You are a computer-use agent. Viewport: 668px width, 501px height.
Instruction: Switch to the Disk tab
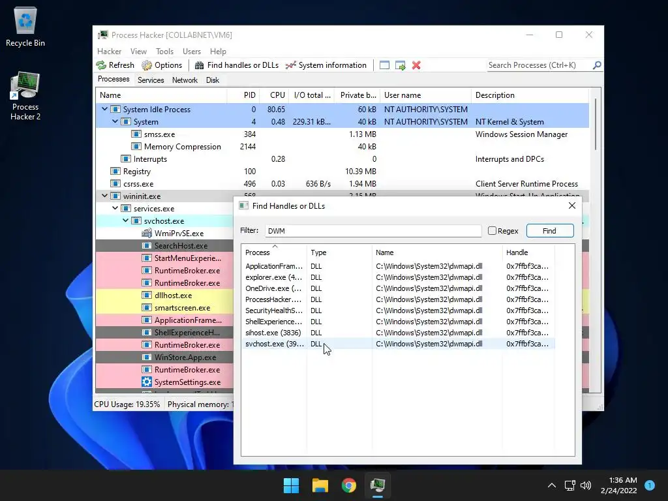[x=213, y=80]
